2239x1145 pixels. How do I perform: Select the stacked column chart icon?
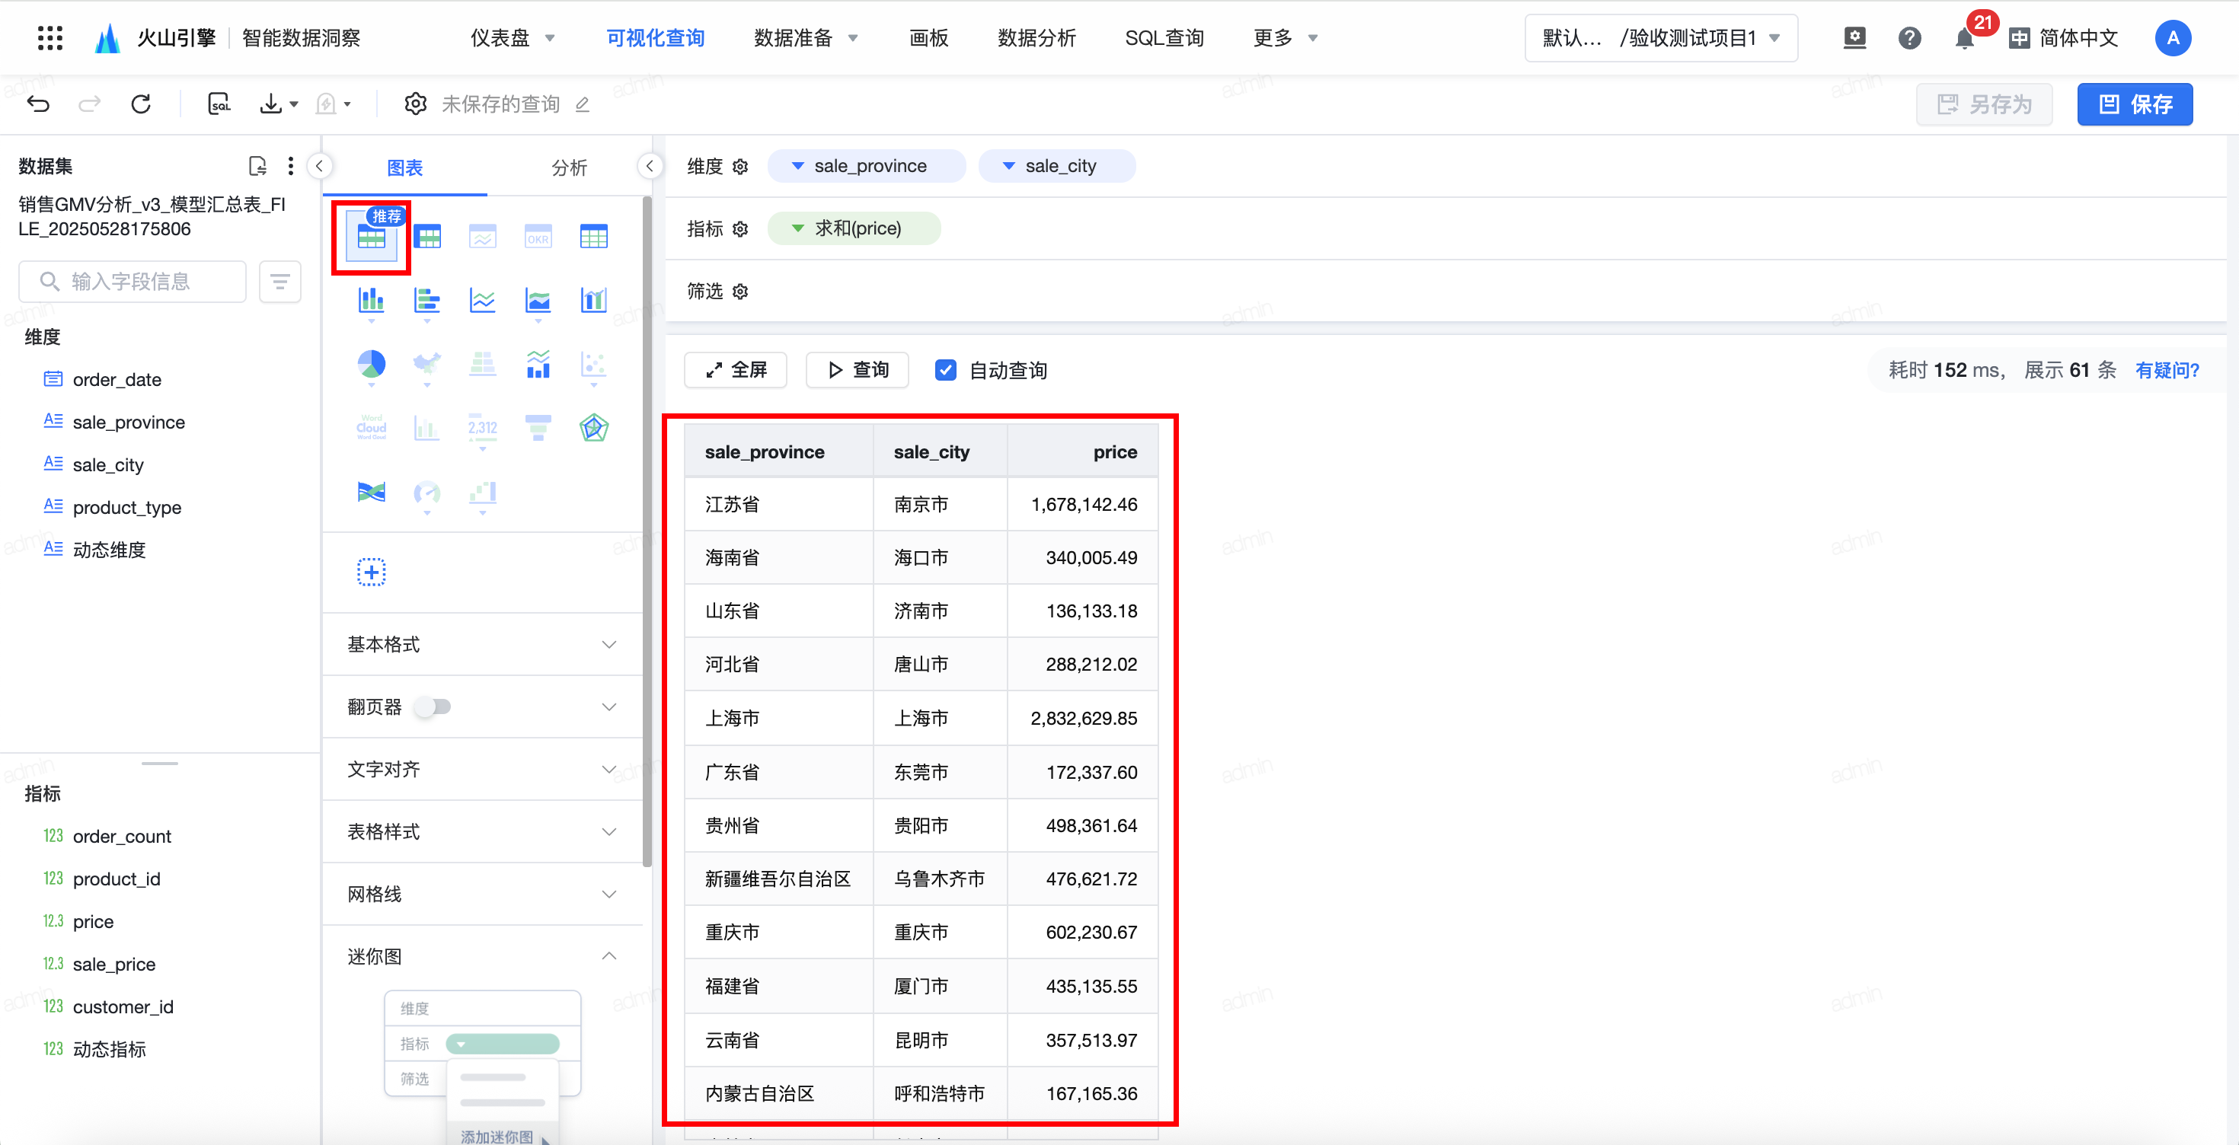(371, 301)
